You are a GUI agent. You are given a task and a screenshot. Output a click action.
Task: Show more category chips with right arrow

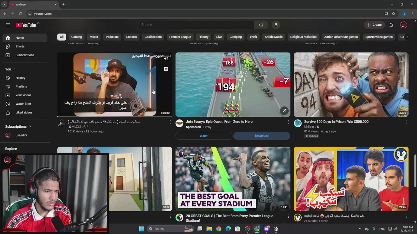tap(407, 37)
